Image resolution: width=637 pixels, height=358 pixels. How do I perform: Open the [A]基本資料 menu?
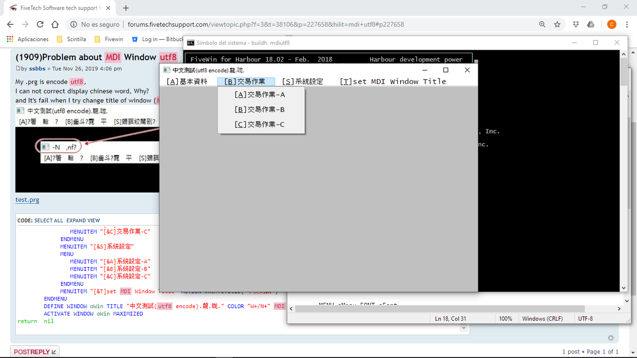[x=187, y=82]
